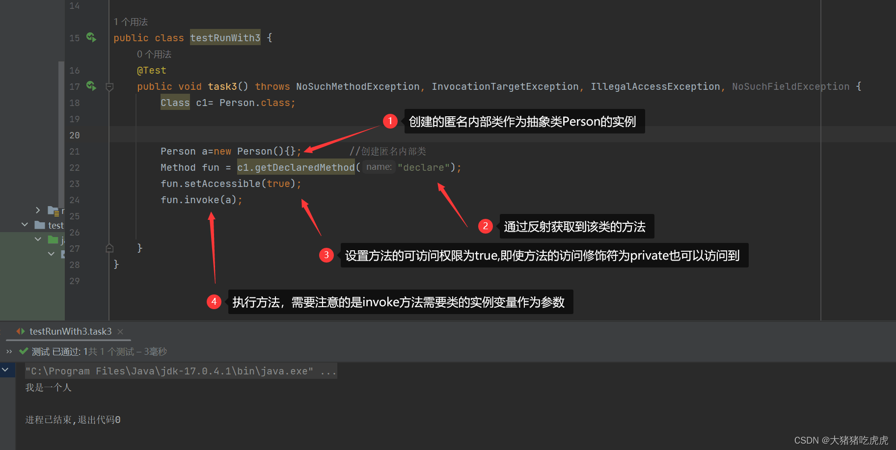Collapse the test result tree chevron
The image size is (896, 450).
(5, 370)
